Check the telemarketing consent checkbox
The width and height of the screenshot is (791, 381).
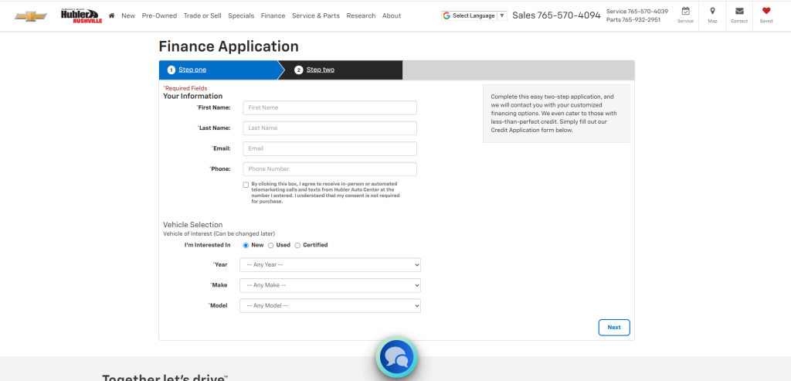point(246,185)
